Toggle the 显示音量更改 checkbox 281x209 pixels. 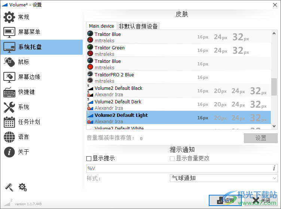click(172, 158)
